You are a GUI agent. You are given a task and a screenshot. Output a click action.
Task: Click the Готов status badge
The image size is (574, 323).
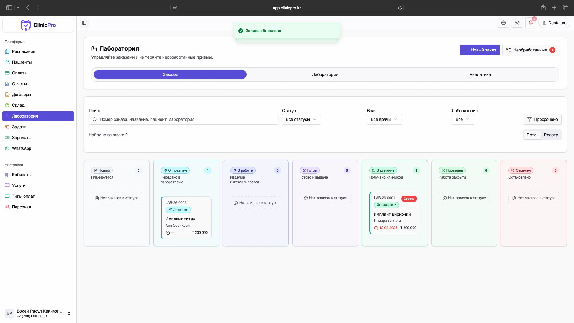pyautogui.click(x=310, y=170)
